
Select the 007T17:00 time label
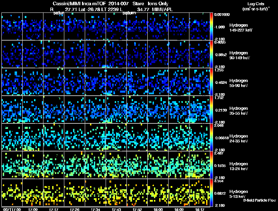12,209
